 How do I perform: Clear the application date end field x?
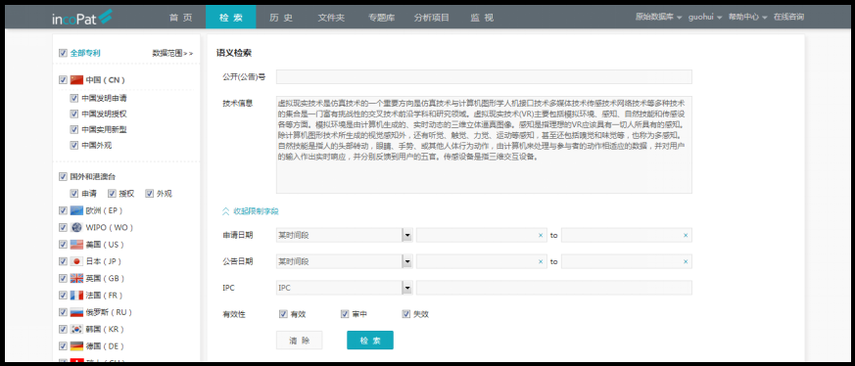(x=686, y=235)
